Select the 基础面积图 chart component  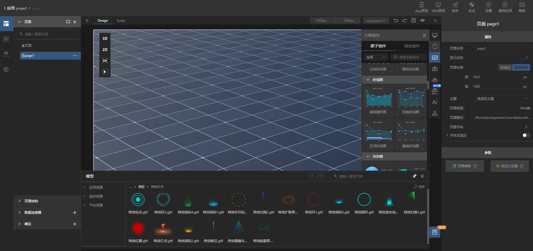coord(378,101)
